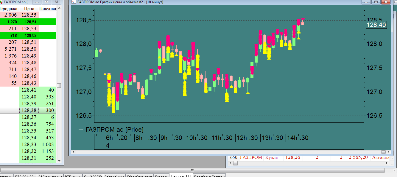Viewport: 397px width, 177px height.
Task: Click the 8h time axis label
Action: (139, 138)
